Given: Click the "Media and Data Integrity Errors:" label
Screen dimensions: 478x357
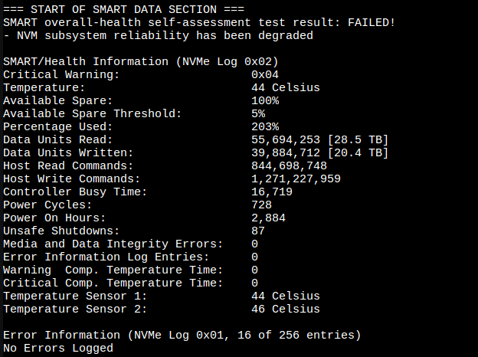Looking at the screenshot, I should pyautogui.click(x=113, y=244).
